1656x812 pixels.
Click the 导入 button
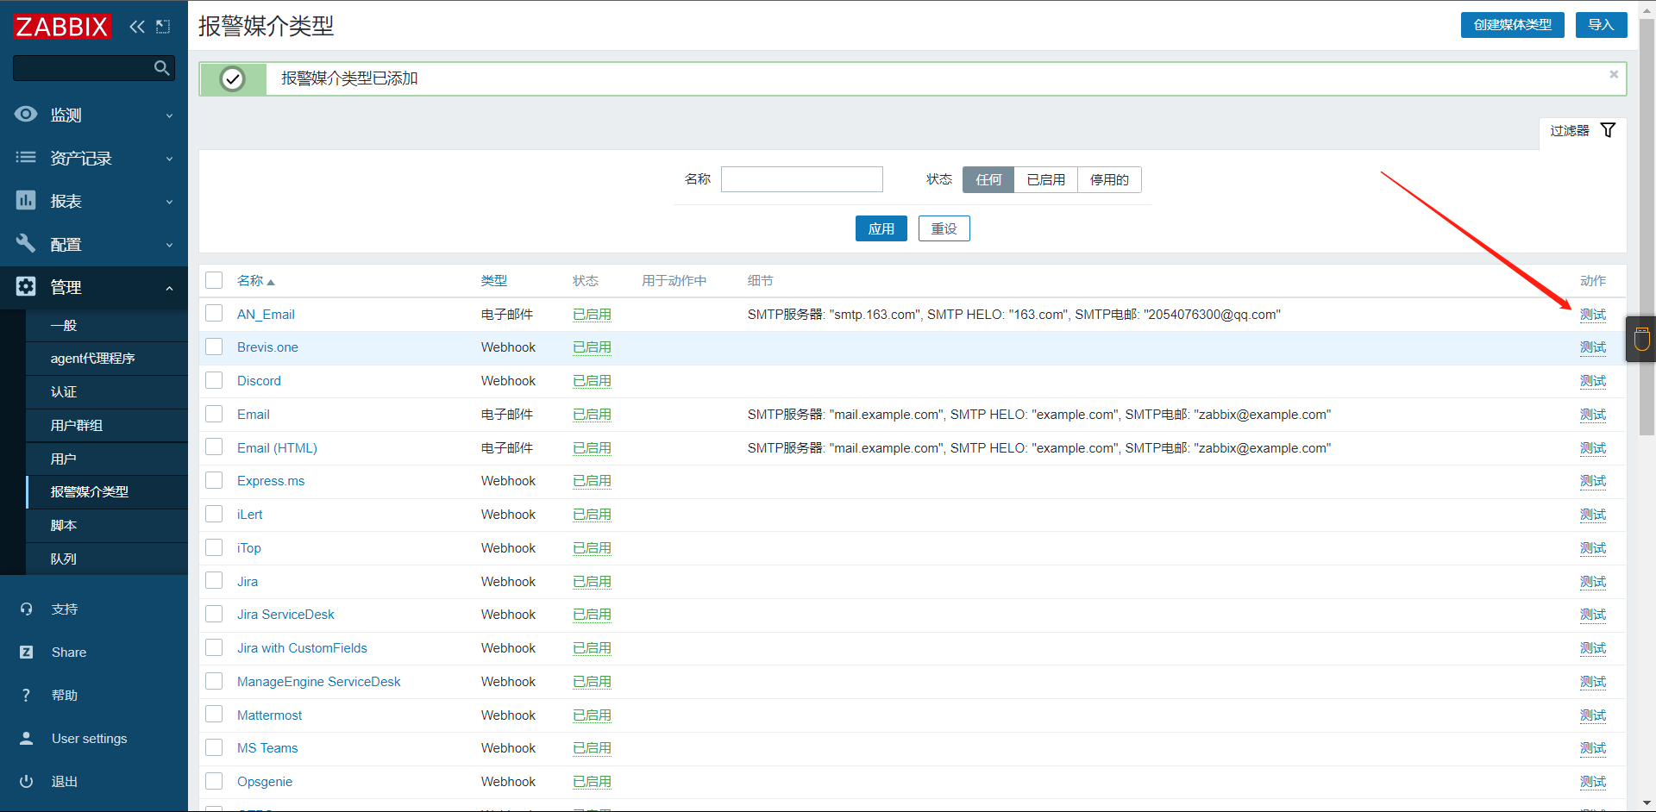[x=1601, y=25]
